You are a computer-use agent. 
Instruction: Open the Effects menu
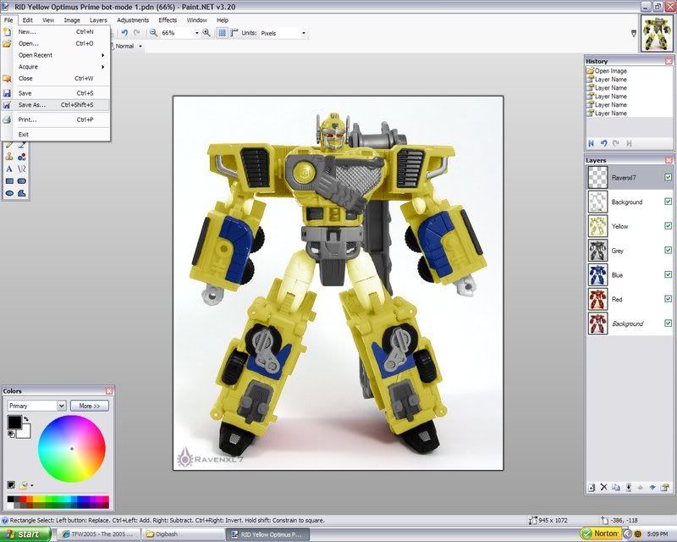(168, 19)
